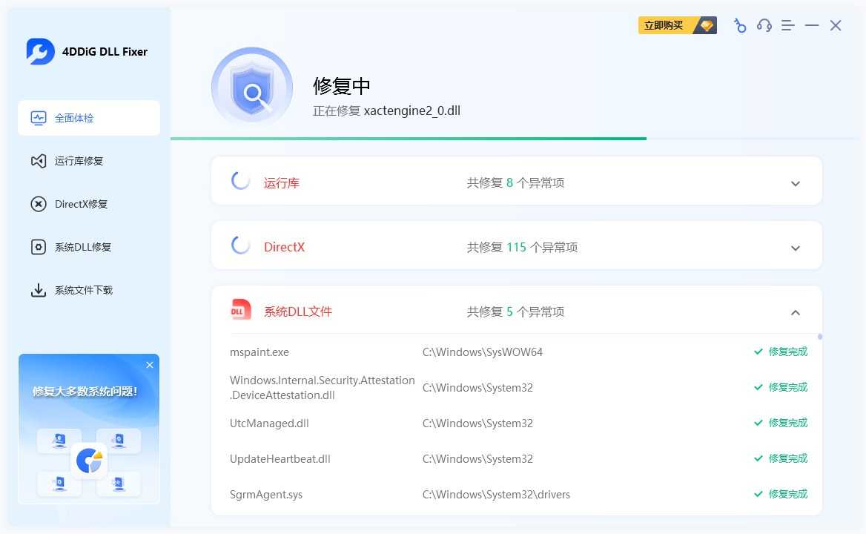This screenshot has width=866, height=534.
Task: Click the mspaint.exe file entry
Action: pyautogui.click(x=259, y=352)
